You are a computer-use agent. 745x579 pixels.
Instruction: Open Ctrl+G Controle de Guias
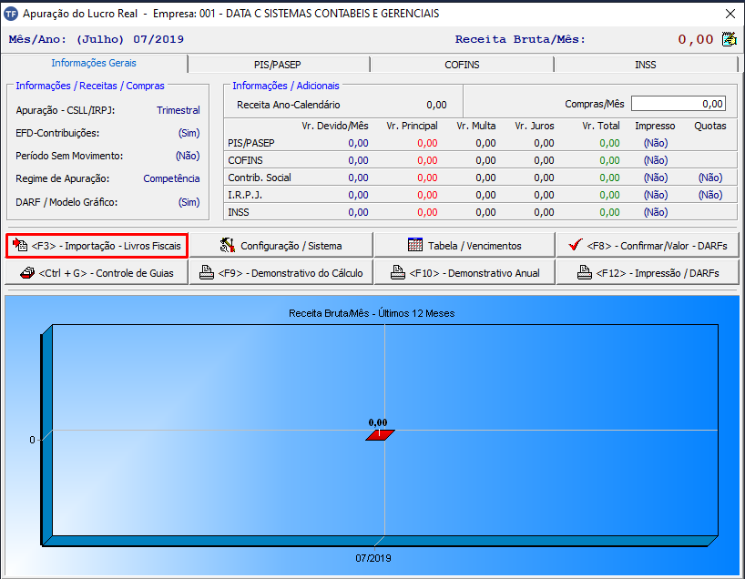click(x=97, y=272)
